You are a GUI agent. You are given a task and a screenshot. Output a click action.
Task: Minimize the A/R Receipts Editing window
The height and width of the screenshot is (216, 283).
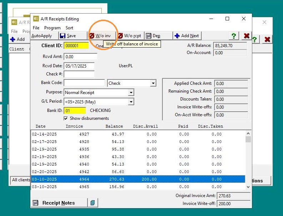click(211, 19)
